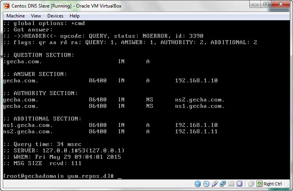This screenshot has height=191, width=293.
Task: Click the ADDITIONAL SECTION heading
Action: [x=42, y=119]
